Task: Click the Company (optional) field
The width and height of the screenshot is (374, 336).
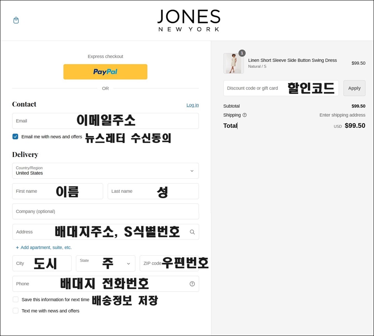Action: pyautogui.click(x=106, y=211)
